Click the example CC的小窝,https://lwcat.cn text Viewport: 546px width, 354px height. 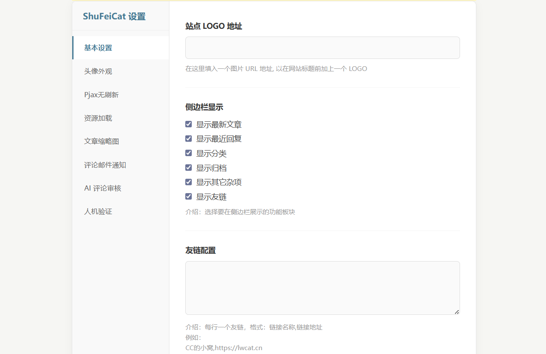point(224,348)
